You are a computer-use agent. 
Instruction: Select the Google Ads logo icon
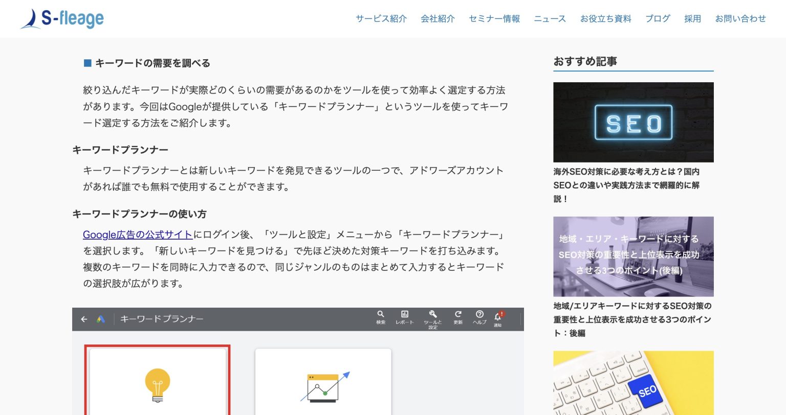click(x=101, y=319)
